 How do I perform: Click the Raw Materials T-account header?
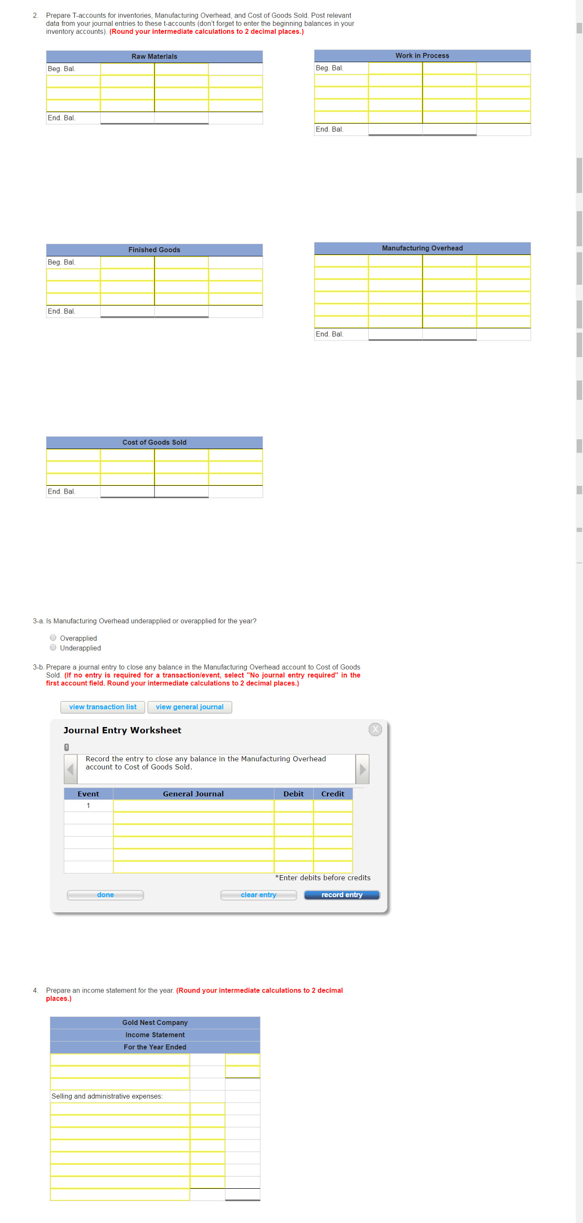pos(155,57)
